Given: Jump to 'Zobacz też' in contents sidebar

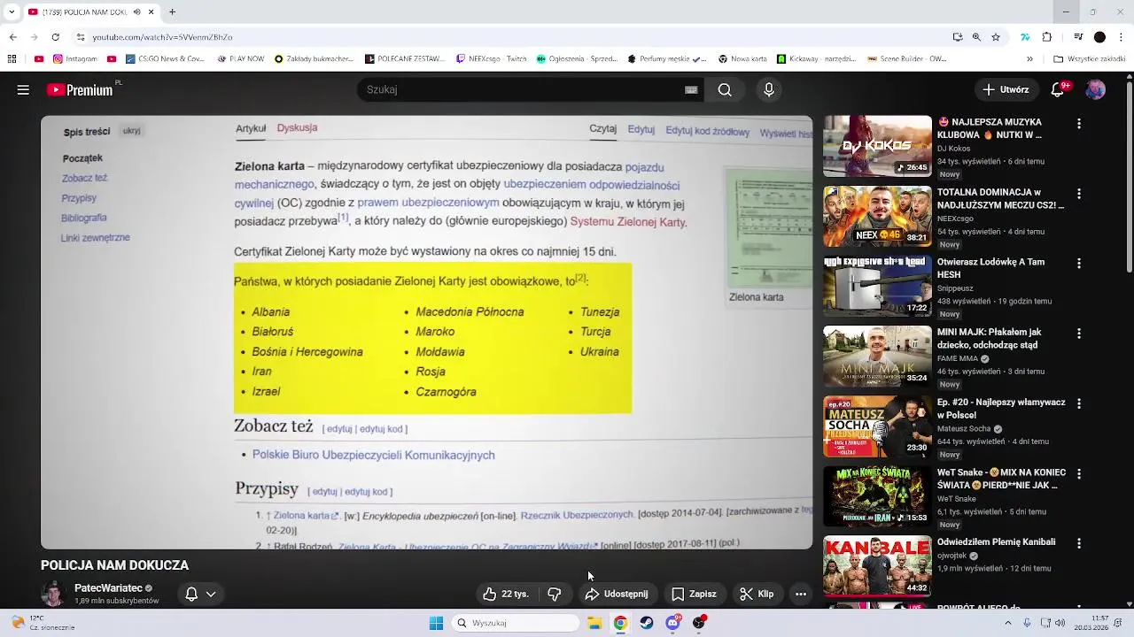Looking at the screenshot, I should 84,178.
